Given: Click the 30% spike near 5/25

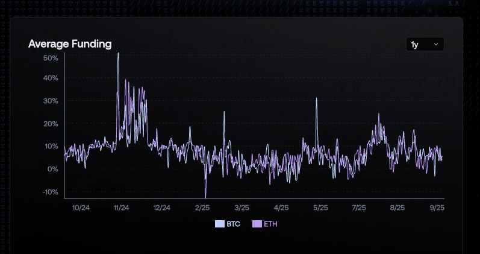Looking at the screenshot, I should click(x=316, y=99).
